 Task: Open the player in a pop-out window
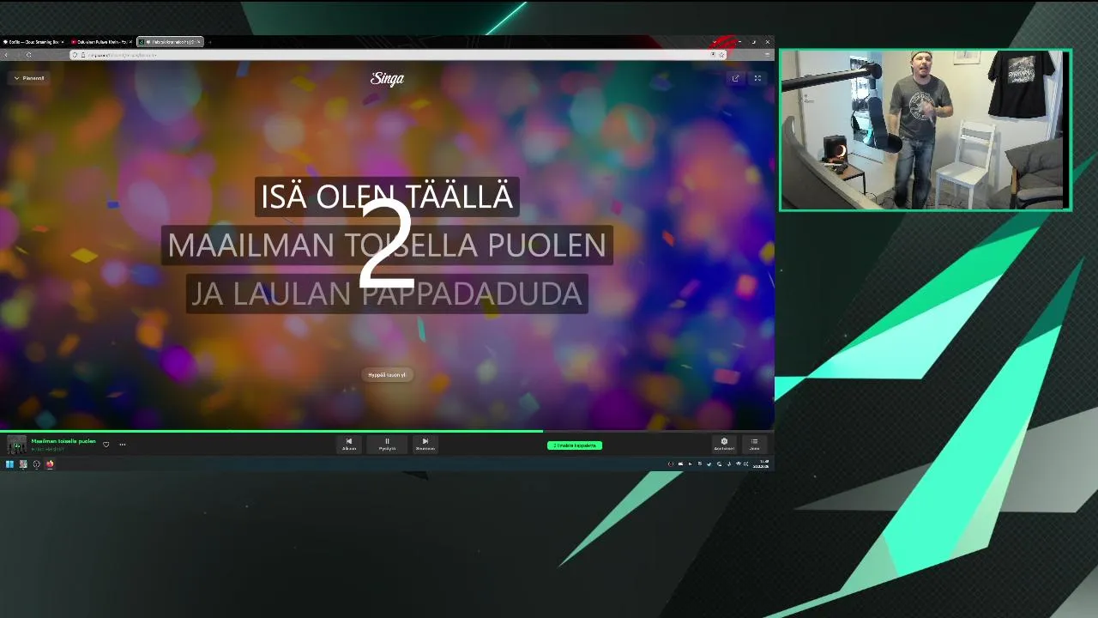coord(735,78)
